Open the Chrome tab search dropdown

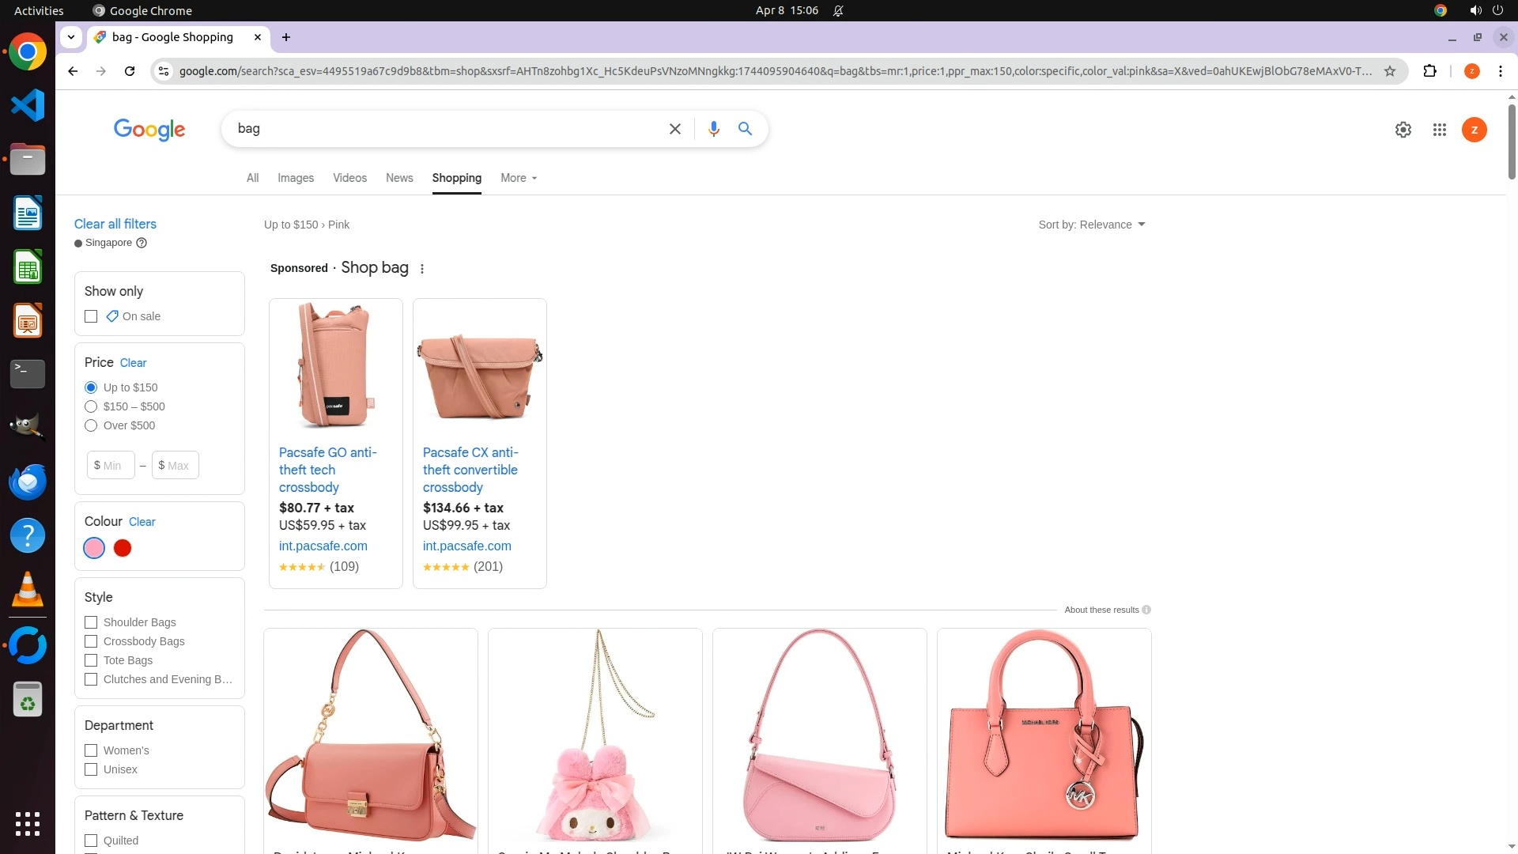click(71, 37)
